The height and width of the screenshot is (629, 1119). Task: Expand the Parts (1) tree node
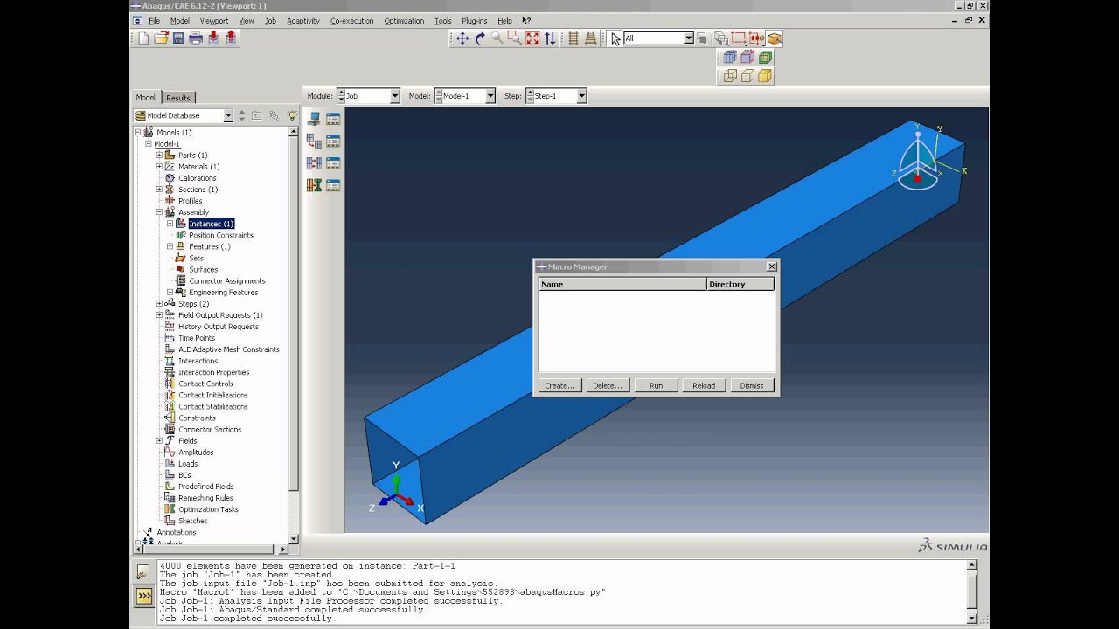pyautogui.click(x=159, y=155)
